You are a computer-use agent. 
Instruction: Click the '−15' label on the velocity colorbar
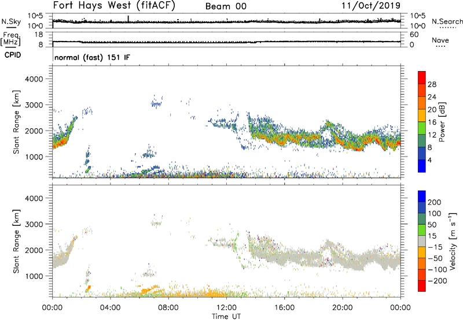click(435, 247)
